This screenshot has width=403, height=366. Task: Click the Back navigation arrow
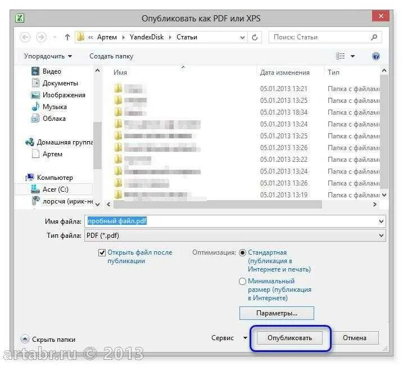pos(25,37)
